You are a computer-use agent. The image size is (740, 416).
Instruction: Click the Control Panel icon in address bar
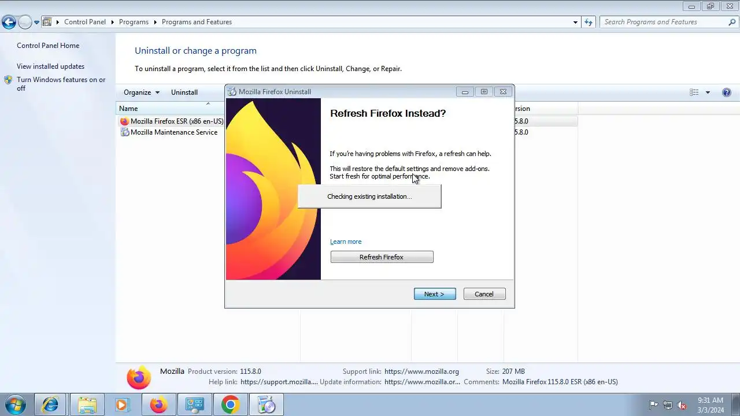click(x=47, y=22)
